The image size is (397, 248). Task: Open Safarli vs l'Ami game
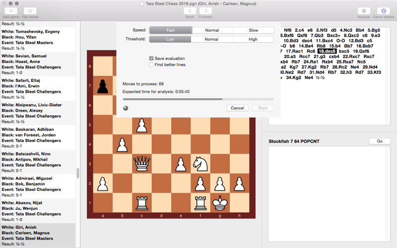[38, 89]
